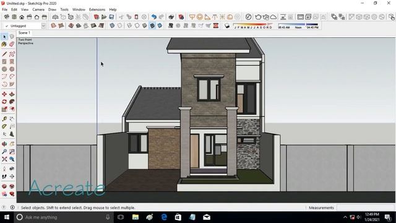
Task: Switch to the Top view
Action: click(14, 17)
